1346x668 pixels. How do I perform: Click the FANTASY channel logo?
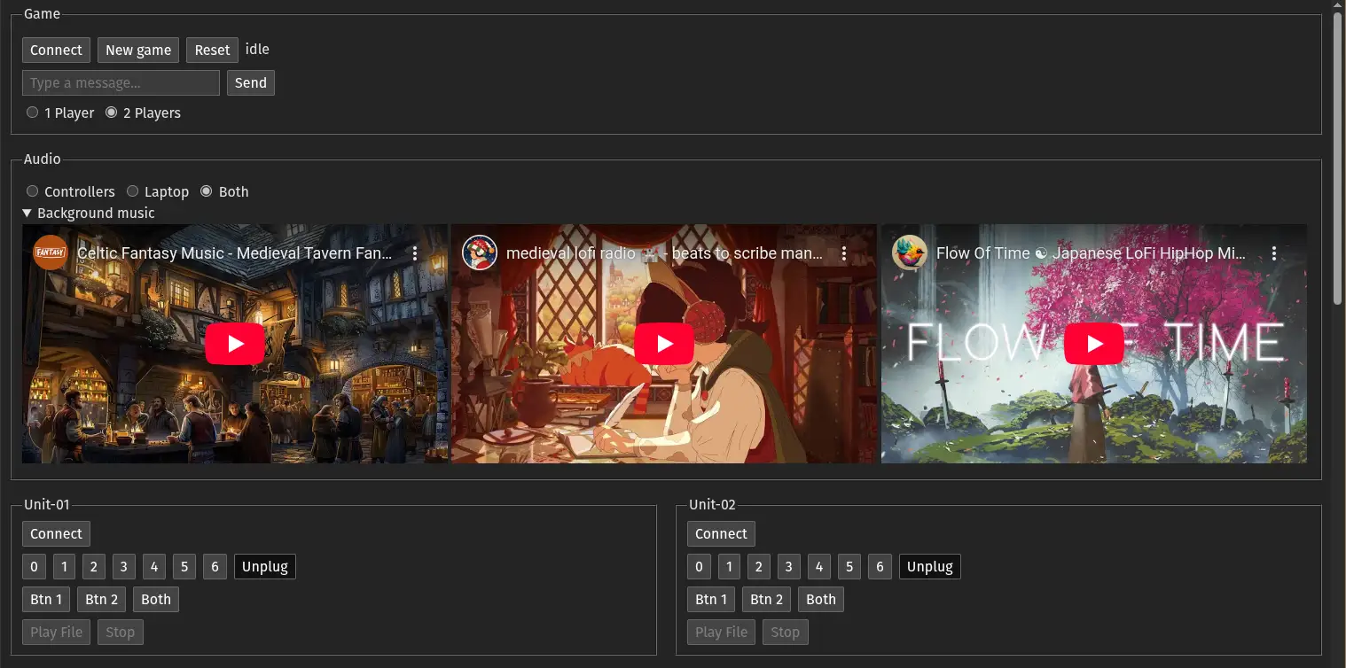[x=50, y=252]
